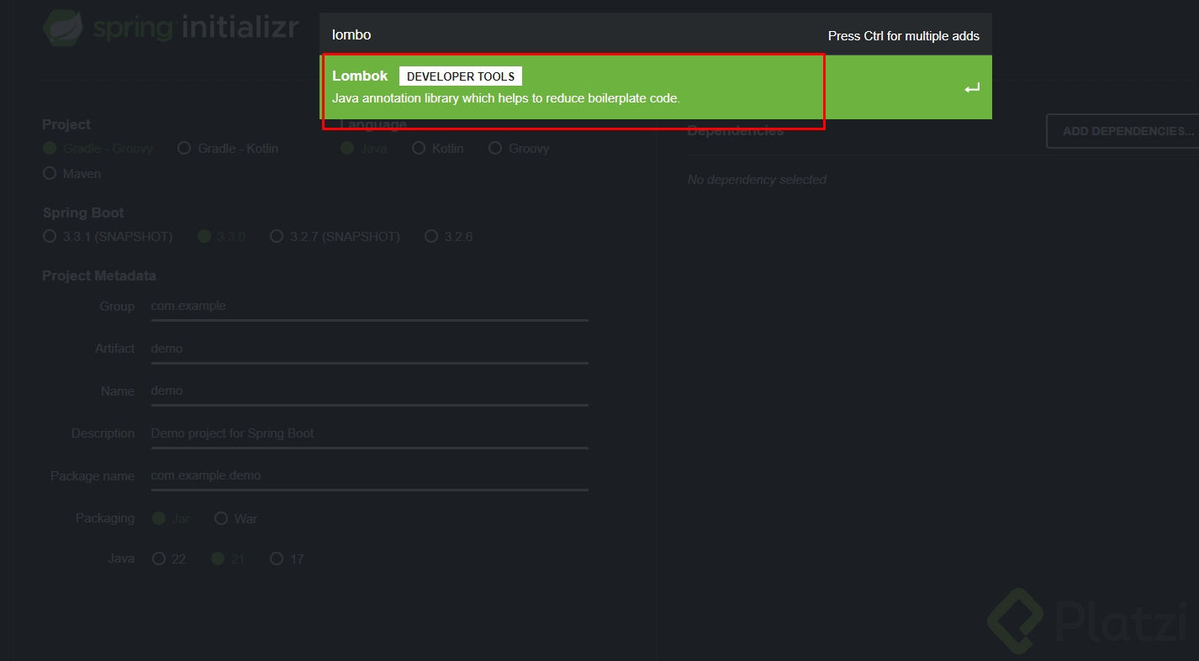Select Gradle - Kotlin project radio
Viewport: 1199px width, 661px height.
pyautogui.click(x=184, y=149)
